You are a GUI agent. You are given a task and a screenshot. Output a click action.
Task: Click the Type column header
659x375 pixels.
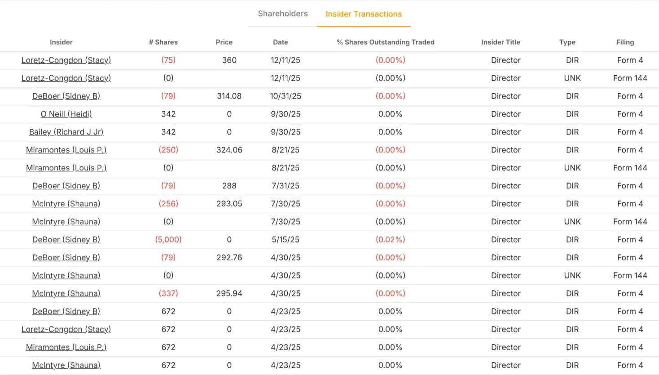point(567,42)
